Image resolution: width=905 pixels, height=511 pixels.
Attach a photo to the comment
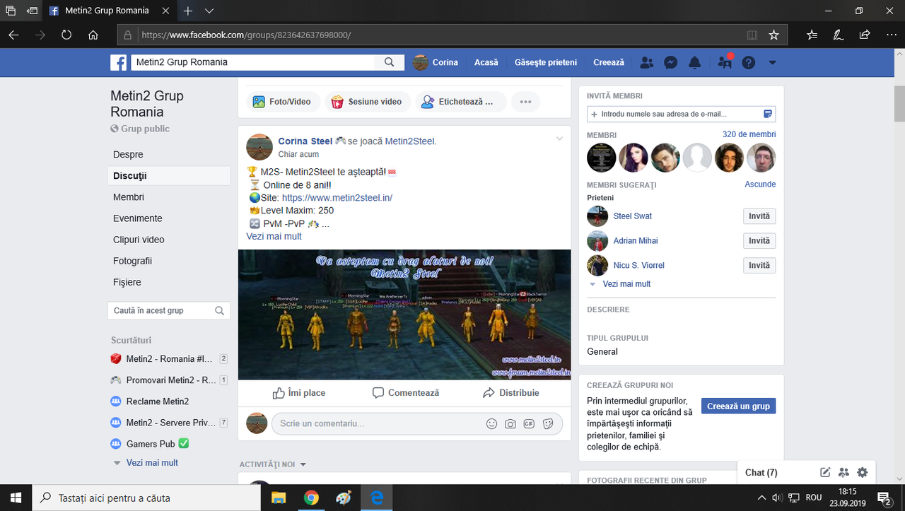[x=510, y=424]
